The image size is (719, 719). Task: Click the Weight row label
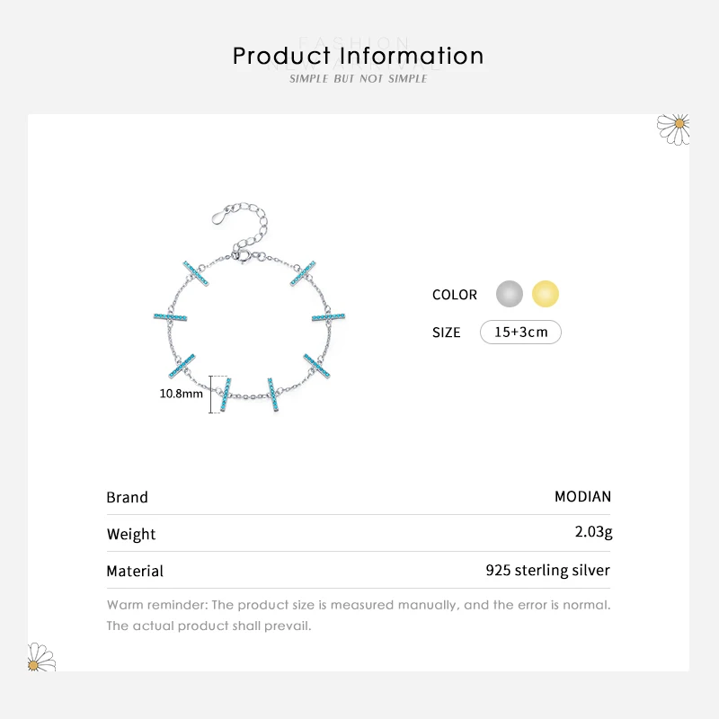[131, 534]
